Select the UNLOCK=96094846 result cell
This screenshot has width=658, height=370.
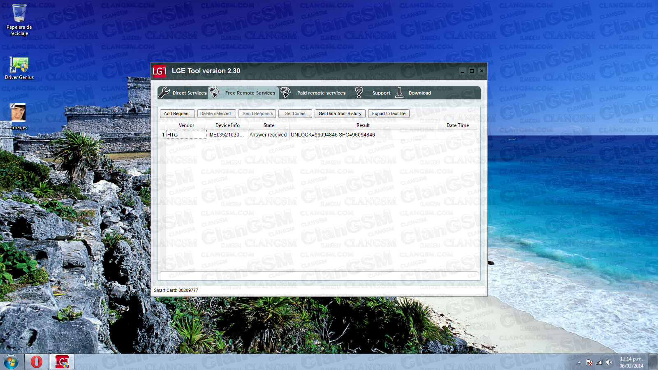pos(363,135)
